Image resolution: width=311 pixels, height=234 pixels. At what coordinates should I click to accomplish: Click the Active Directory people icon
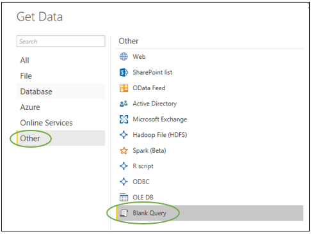[x=124, y=104]
